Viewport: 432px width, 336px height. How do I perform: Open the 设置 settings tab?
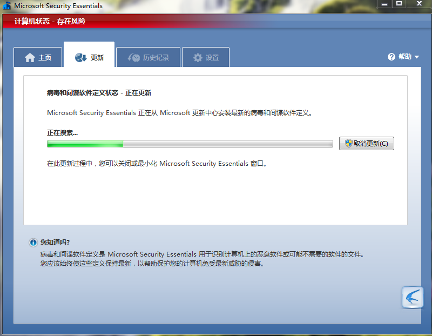(x=206, y=57)
